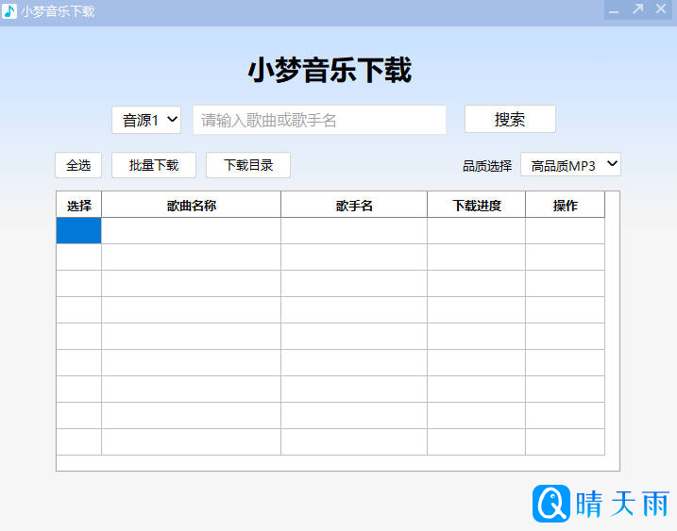Click the 选择 column header
Screen dimensions: 677x531
[x=79, y=206]
